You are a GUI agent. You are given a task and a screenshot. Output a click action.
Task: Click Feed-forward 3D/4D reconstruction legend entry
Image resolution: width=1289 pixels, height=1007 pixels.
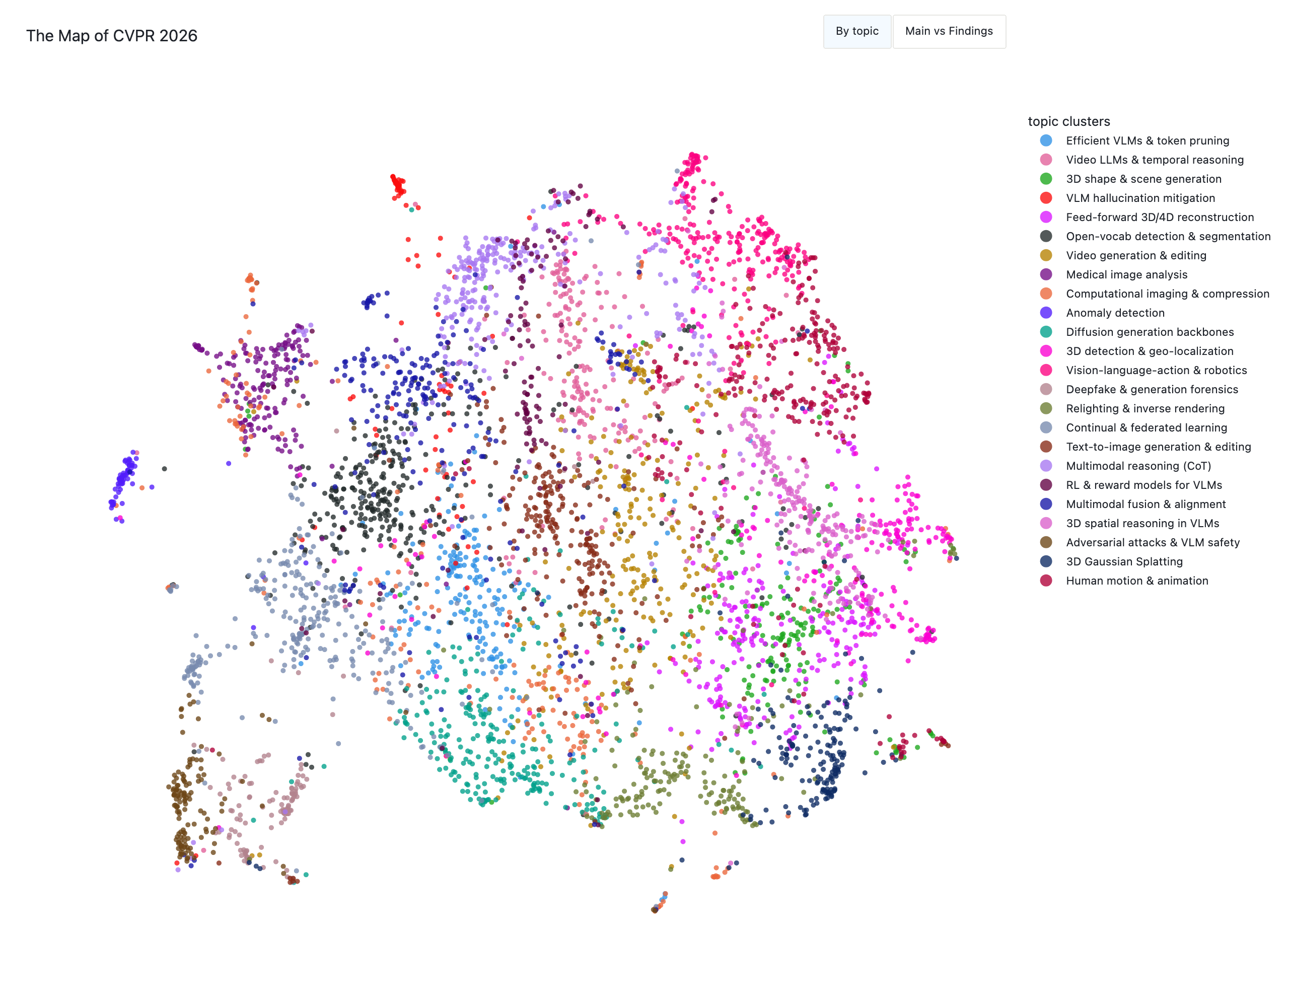(1147, 217)
